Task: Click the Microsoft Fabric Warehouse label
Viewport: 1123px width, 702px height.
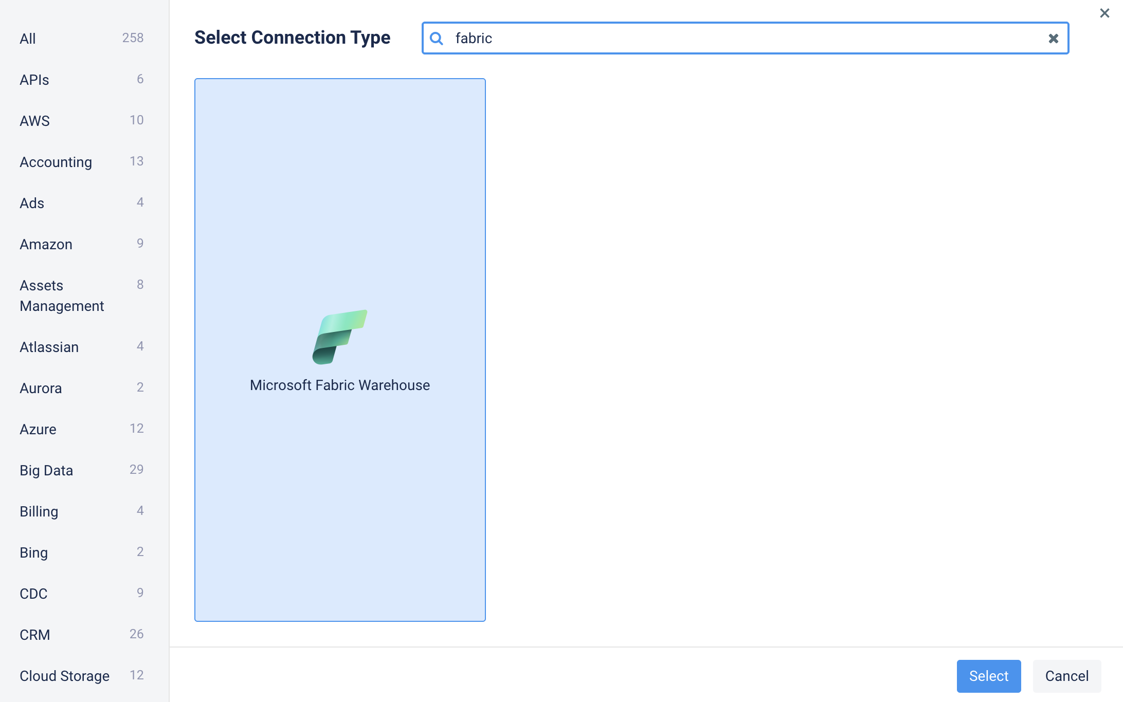Action: (340, 385)
